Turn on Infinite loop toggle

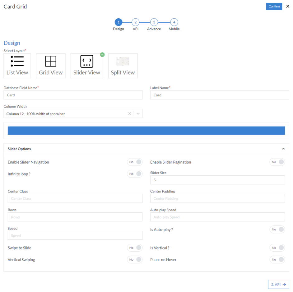coord(135,174)
